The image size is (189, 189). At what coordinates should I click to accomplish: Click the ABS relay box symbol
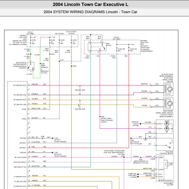[x=97, y=47]
